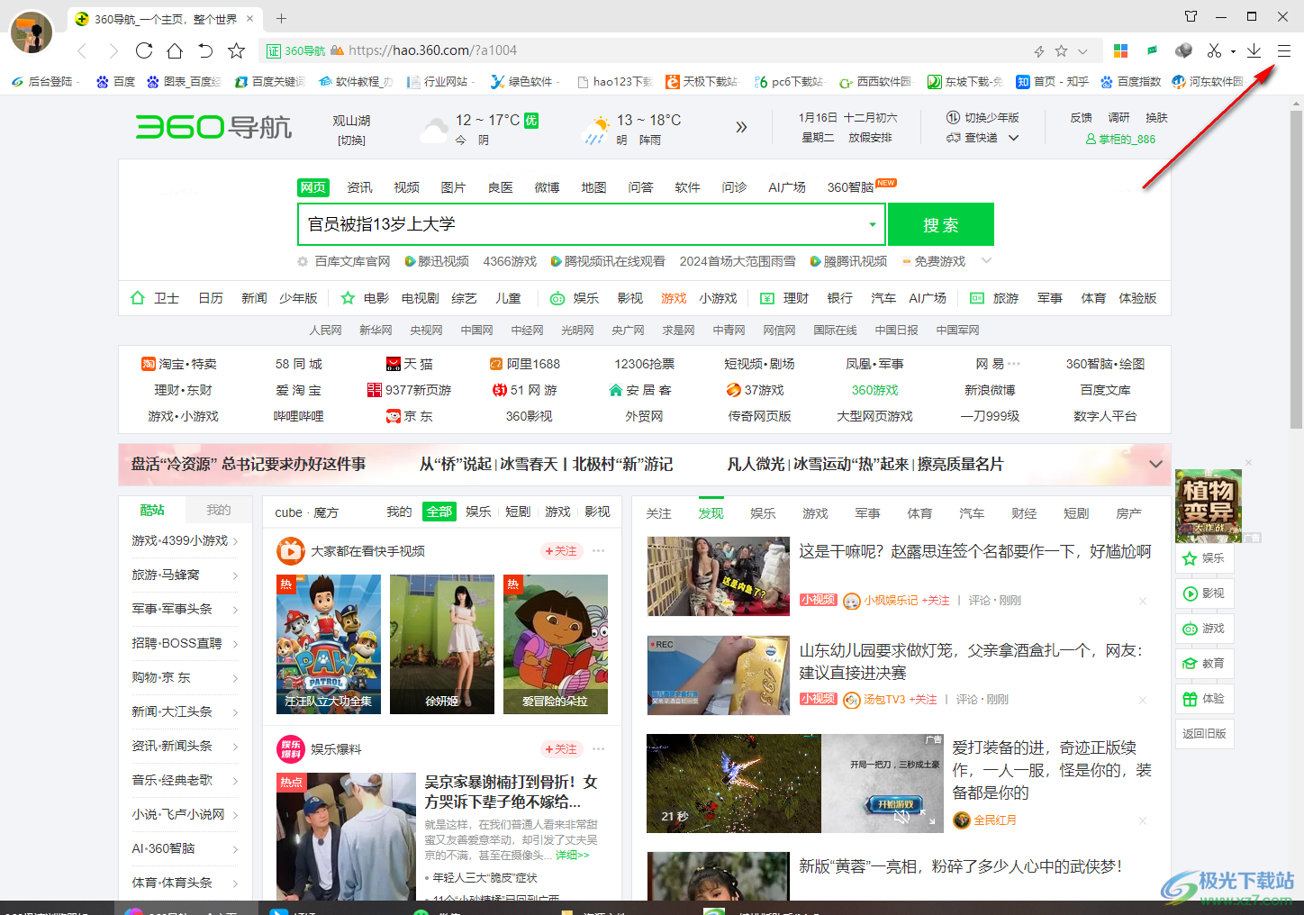Expand the 查快递 dropdown arrow
The height and width of the screenshot is (915, 1304).
pos(1013,138)
